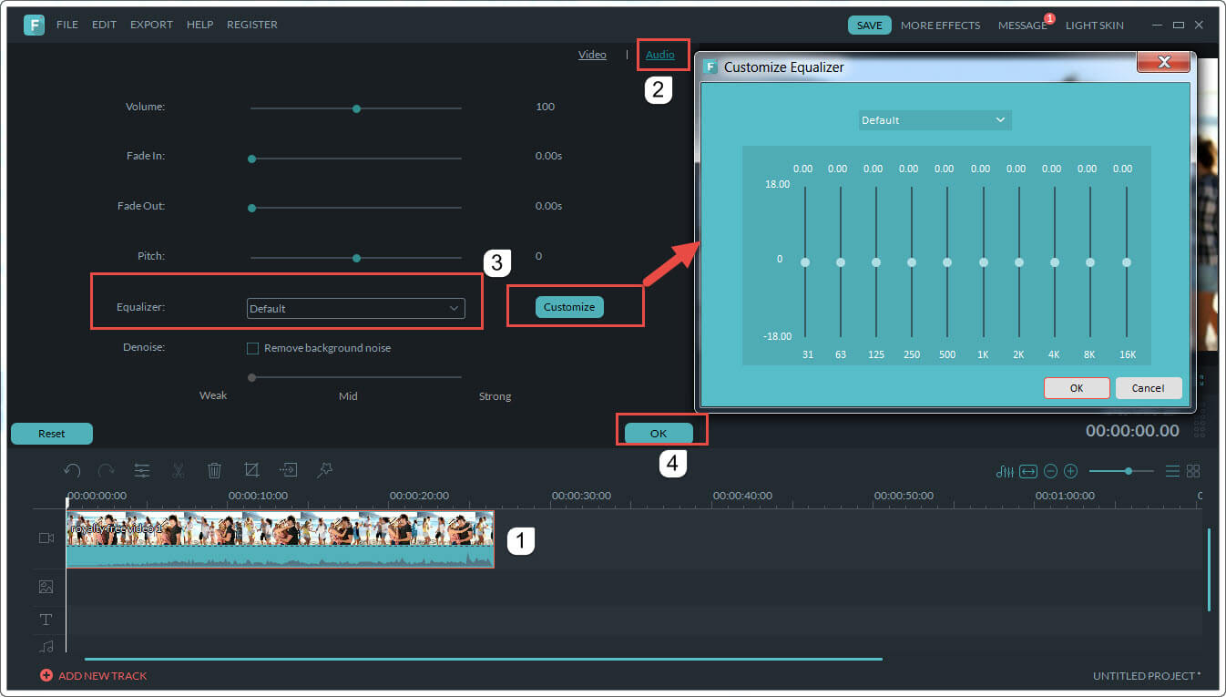Open MORE EFFECTS
1226x697 pixels.
(941, 26)
